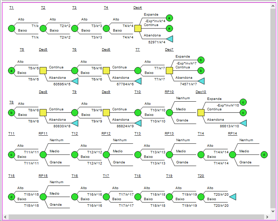The width and height of the screenshot is (278, 221).
Task: Click the vertical scrollbar down arrow
Action: coord(272,211)
